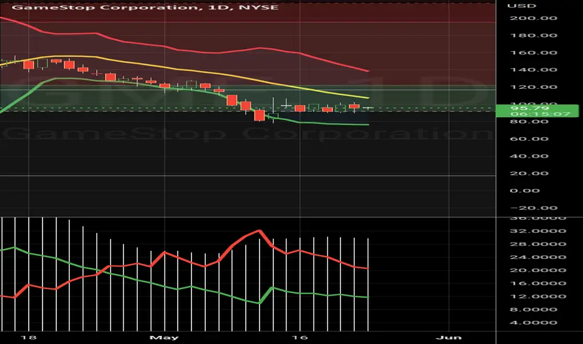Screen dimensions: 583x344
Task: Click the 120.00 price axis label
Action: coord(533,88)
